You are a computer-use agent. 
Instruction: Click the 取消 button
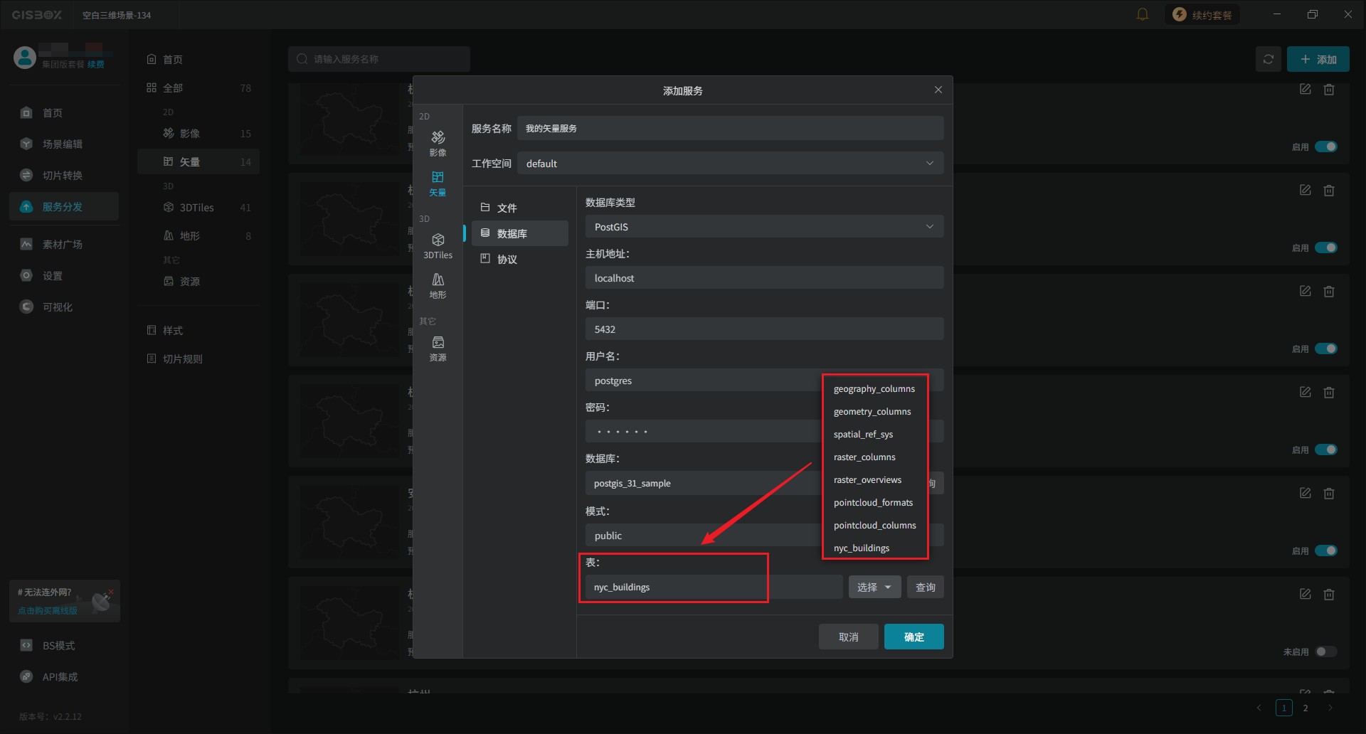(848, 637)
